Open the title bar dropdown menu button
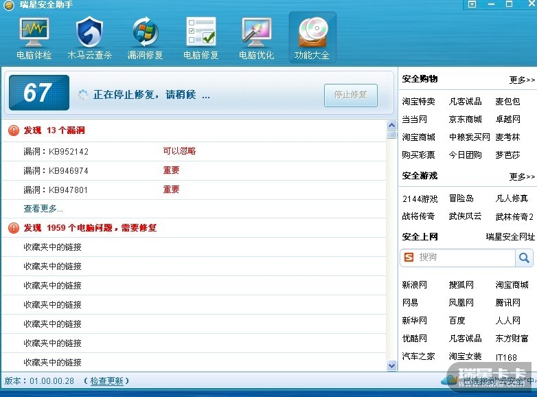The image size is (537, 397). [x=472, y=4]
